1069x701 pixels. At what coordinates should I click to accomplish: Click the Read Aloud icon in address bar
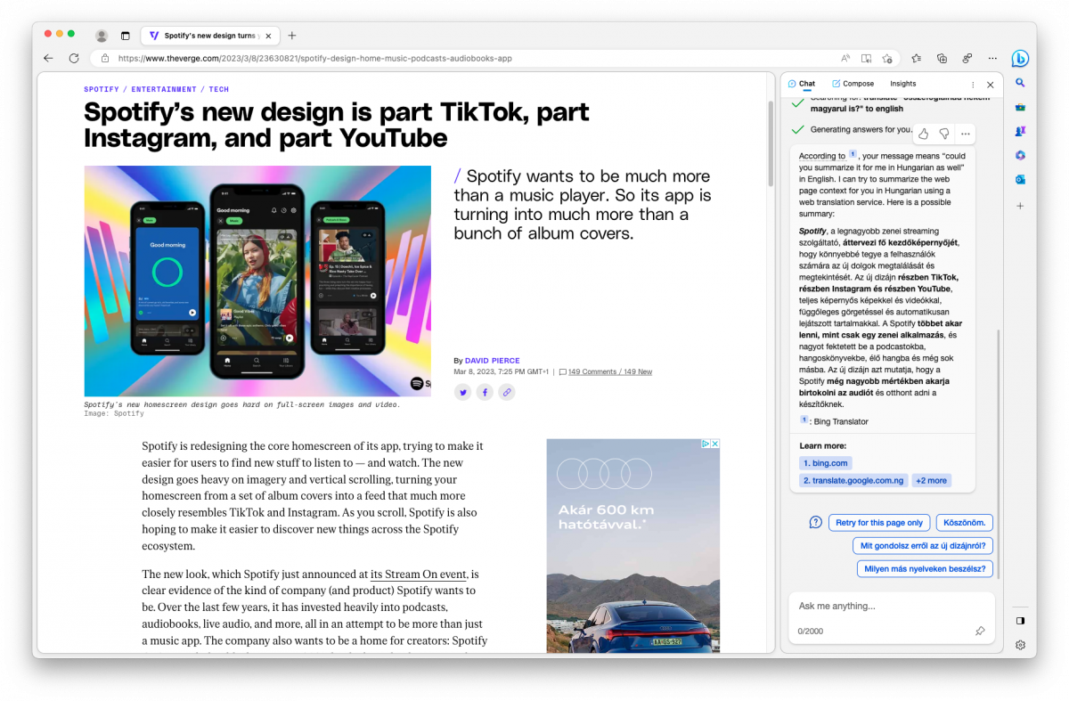click(845, 59)
